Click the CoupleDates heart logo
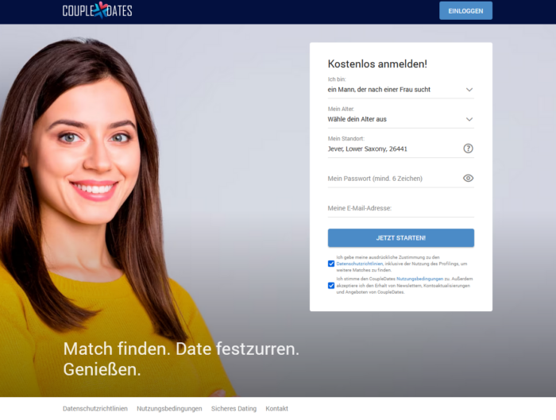556x420 pixels. pyautogui.click(x=97, y=10)
